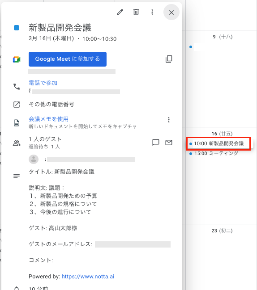Click the Google Meet に参加する button
Viewport: 257px width, 290px height.
68,59
